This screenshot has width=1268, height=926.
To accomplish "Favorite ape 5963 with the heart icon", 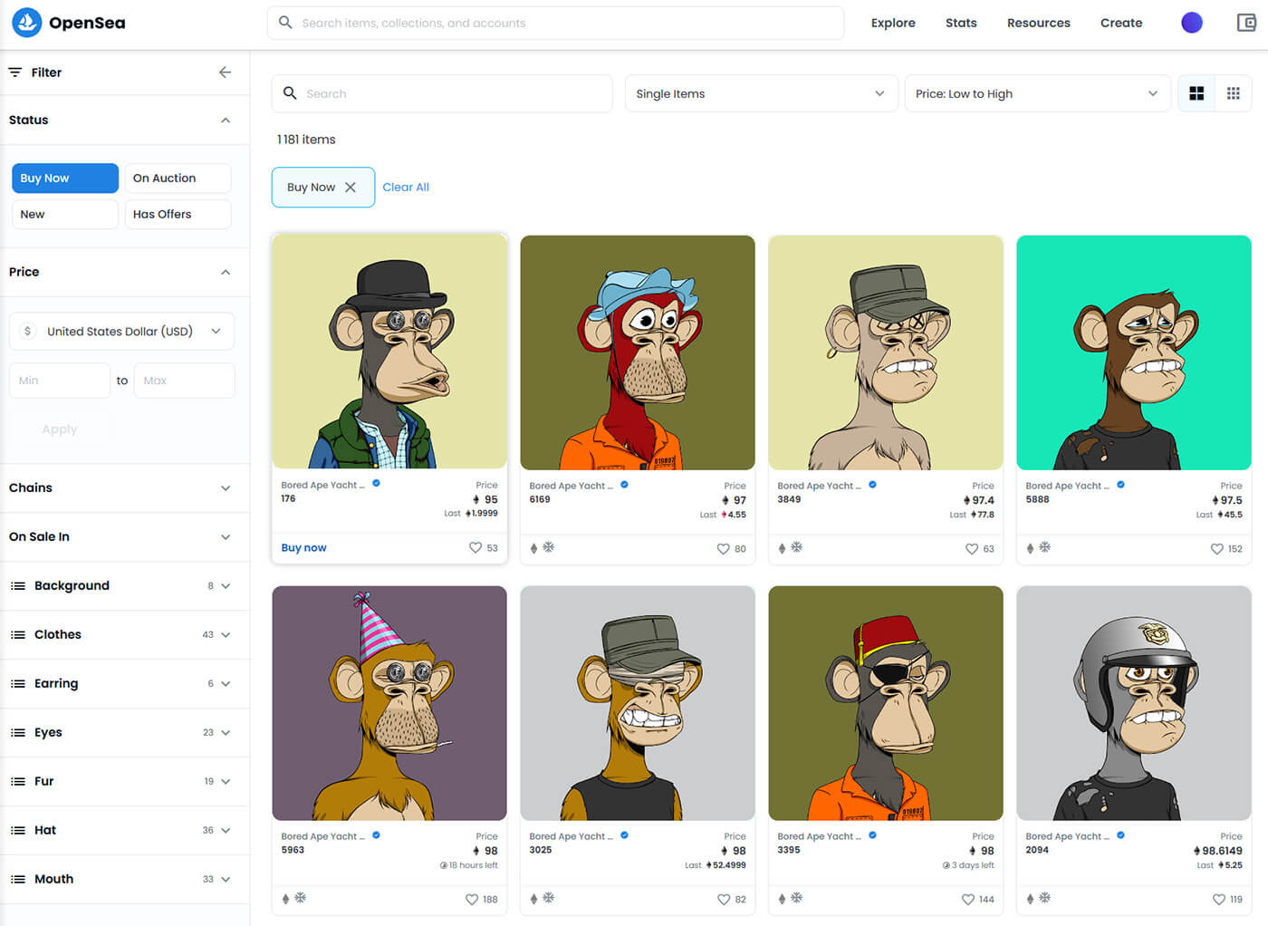I will click(x=472, y=899).
